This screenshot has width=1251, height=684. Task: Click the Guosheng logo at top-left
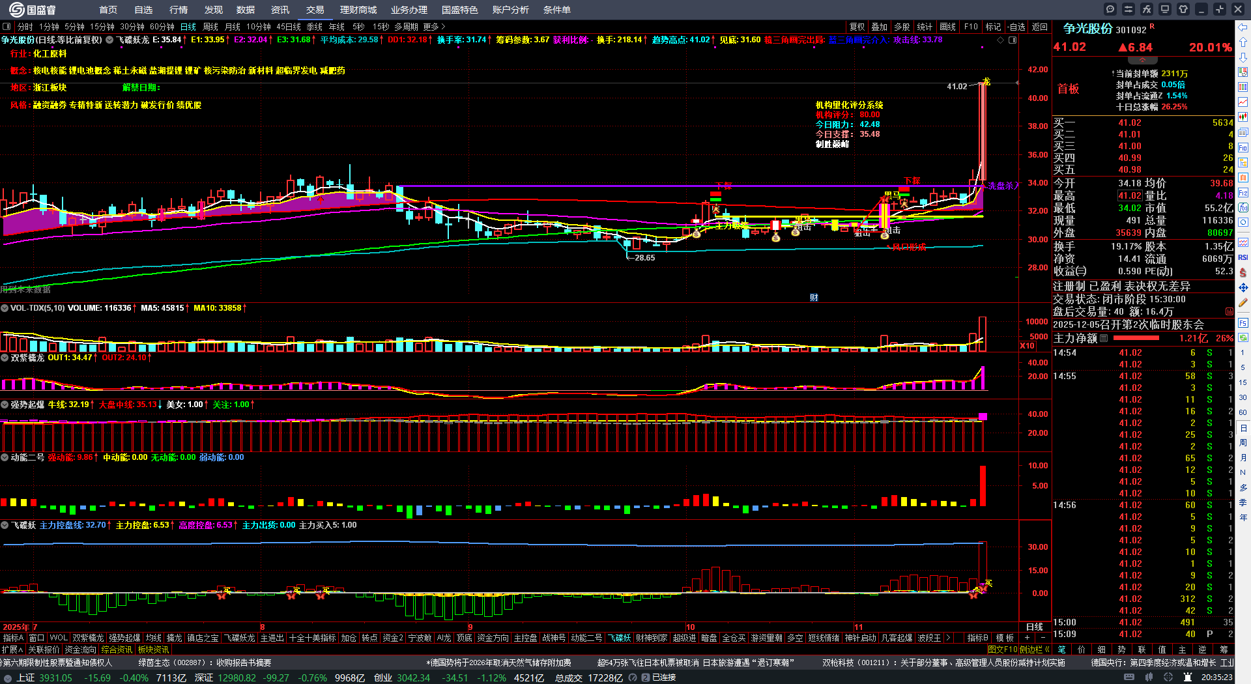pyautogui.click(x=33, y=9)
